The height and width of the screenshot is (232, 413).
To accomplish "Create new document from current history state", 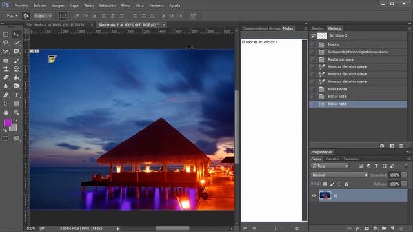I will click(x=382, y=146).
